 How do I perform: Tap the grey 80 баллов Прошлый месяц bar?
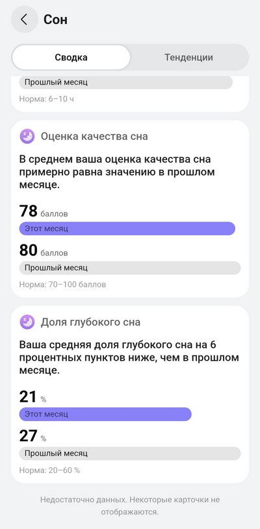[x=130, y=268]
